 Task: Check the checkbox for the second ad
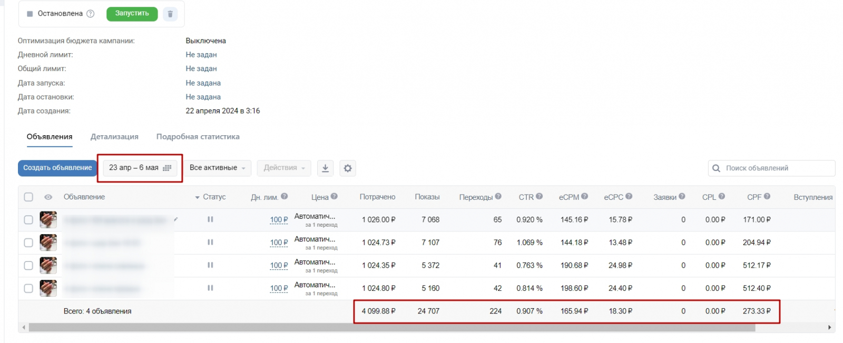pyautogui.click(x=28, y=243)
